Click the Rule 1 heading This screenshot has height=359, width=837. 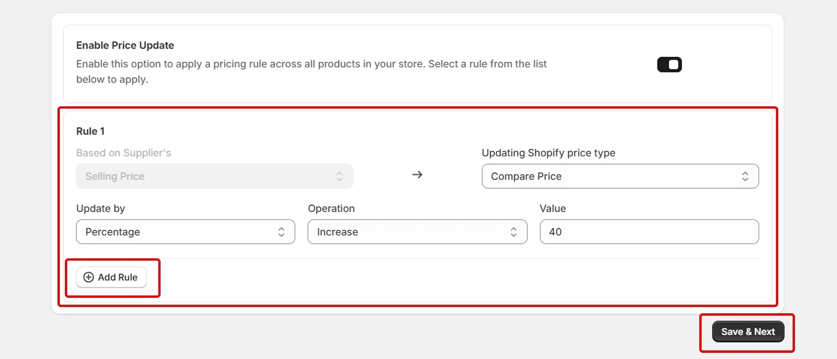[90, 131]
